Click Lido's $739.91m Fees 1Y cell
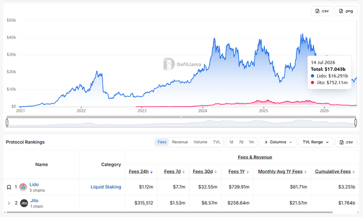Screen dimensions: 363x217 [x=239, y=187]
